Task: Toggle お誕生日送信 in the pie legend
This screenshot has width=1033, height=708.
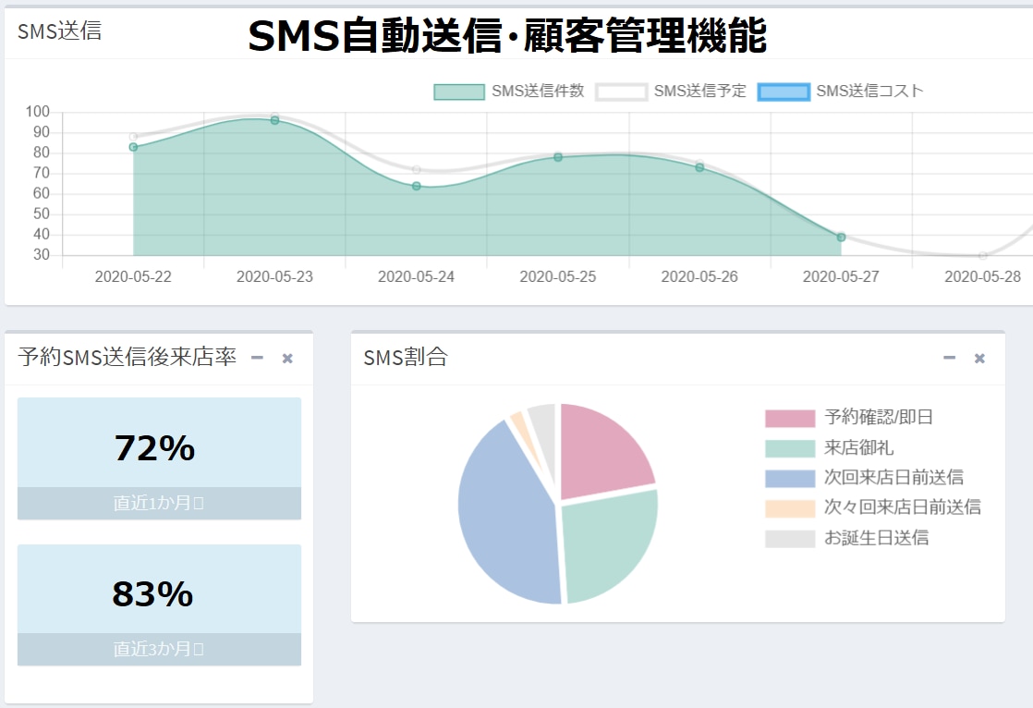Action: [847, 538]
